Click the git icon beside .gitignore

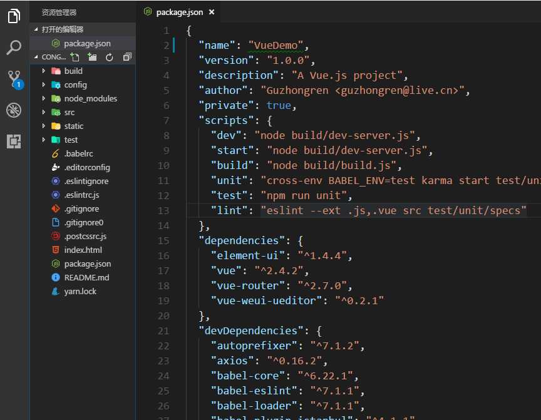(56, 208)
